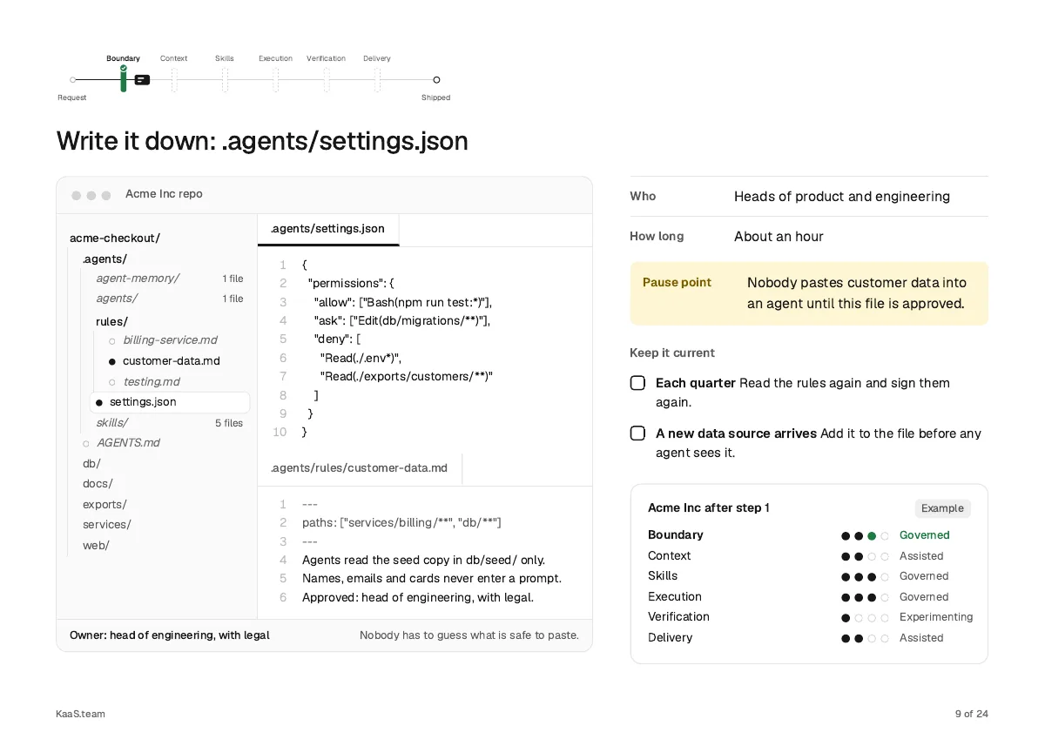
Task: Expand the agent-memory/ folder
Action: point(138,279)
